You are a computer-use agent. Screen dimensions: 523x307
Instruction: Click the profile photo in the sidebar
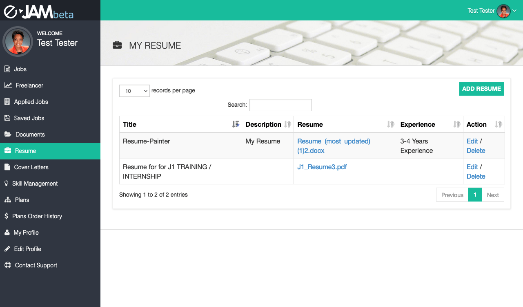pos(18,41)
